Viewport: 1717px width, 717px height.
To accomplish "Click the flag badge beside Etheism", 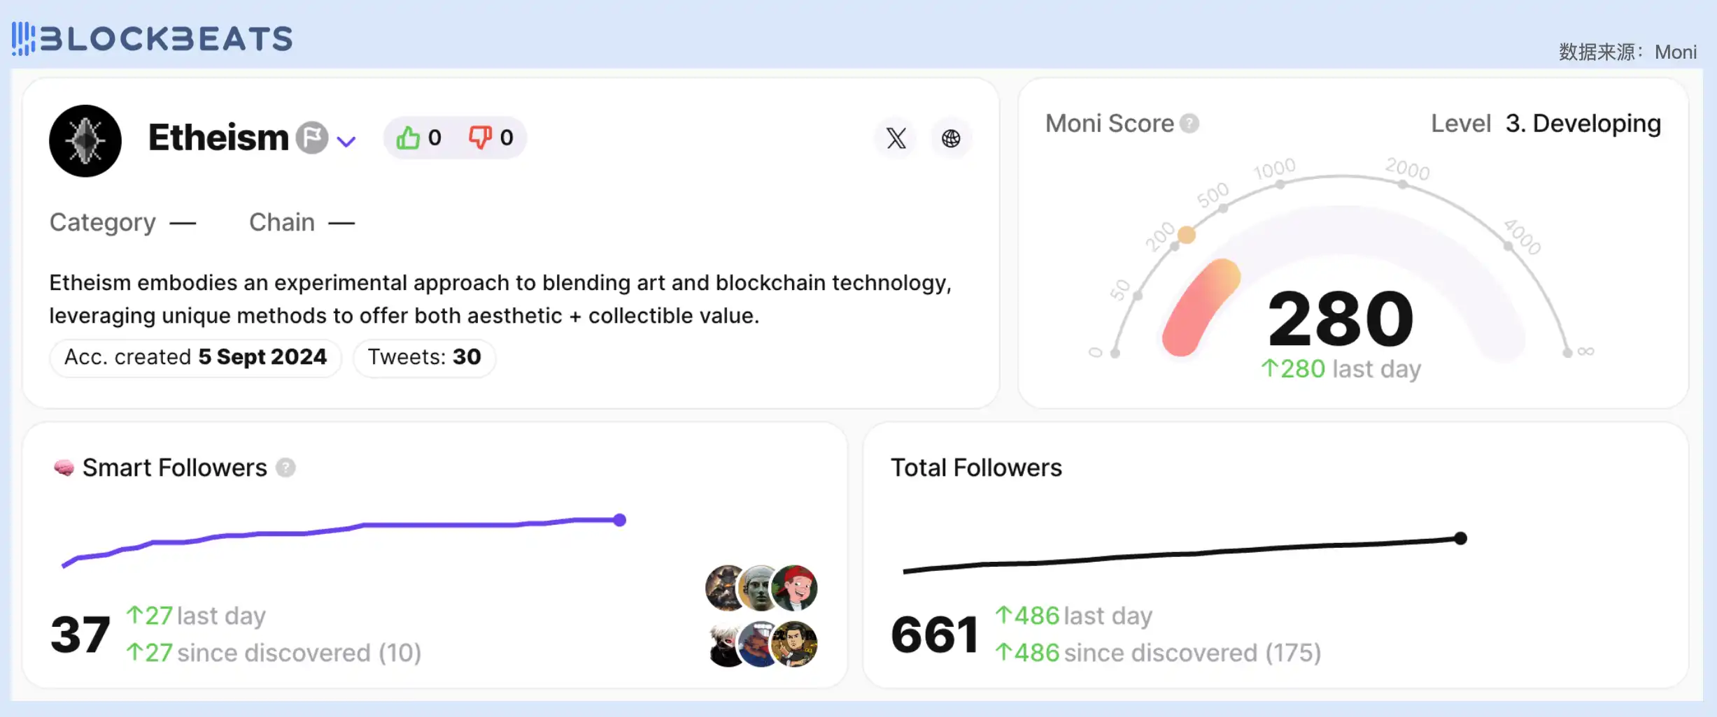I will 312,138.
